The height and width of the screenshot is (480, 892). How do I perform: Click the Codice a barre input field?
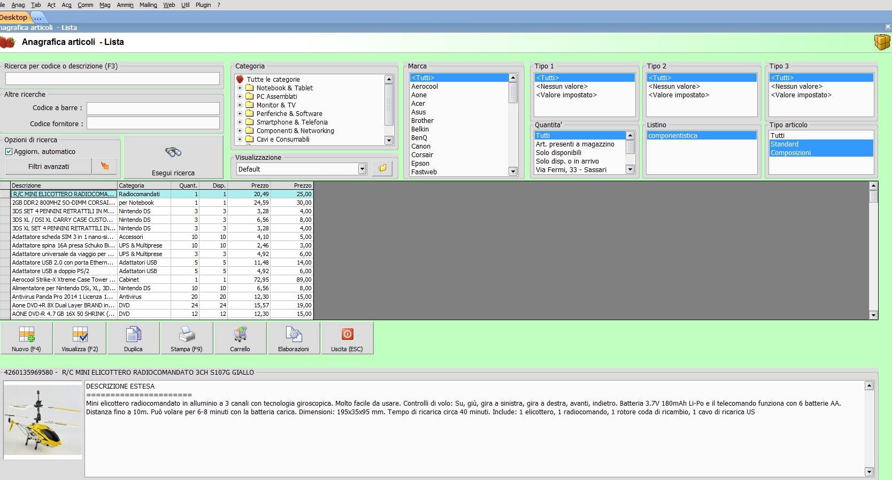[153, 109]
